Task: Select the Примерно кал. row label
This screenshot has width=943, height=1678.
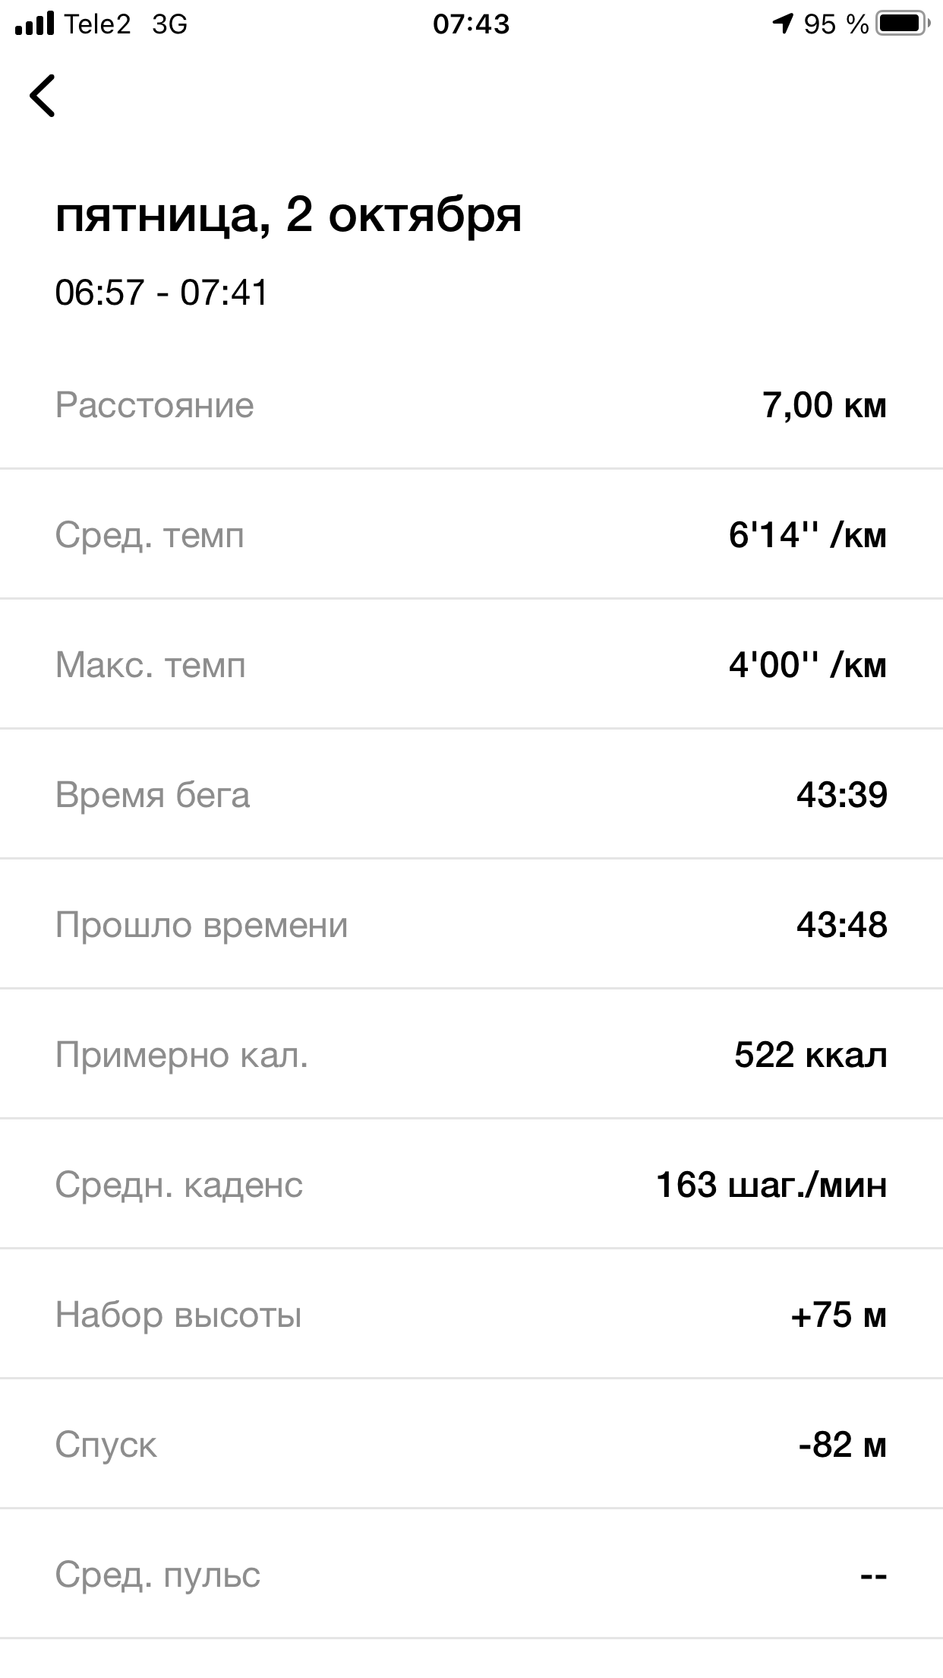Action: 181,1055
